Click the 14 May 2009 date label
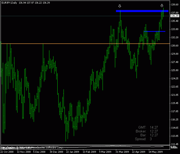This screenshot has width=180, height=154. click(x=156, y=152)
